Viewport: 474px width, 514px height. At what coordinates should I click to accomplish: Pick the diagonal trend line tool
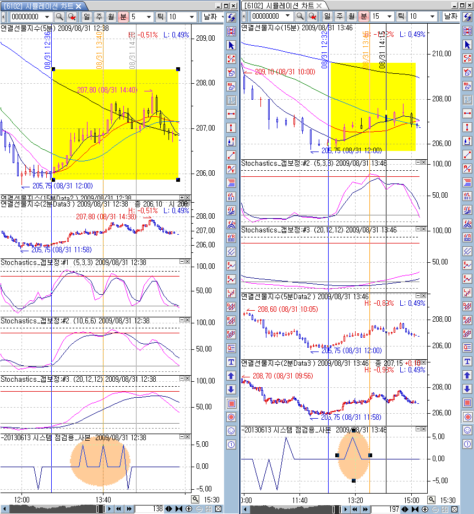(231, 155)
